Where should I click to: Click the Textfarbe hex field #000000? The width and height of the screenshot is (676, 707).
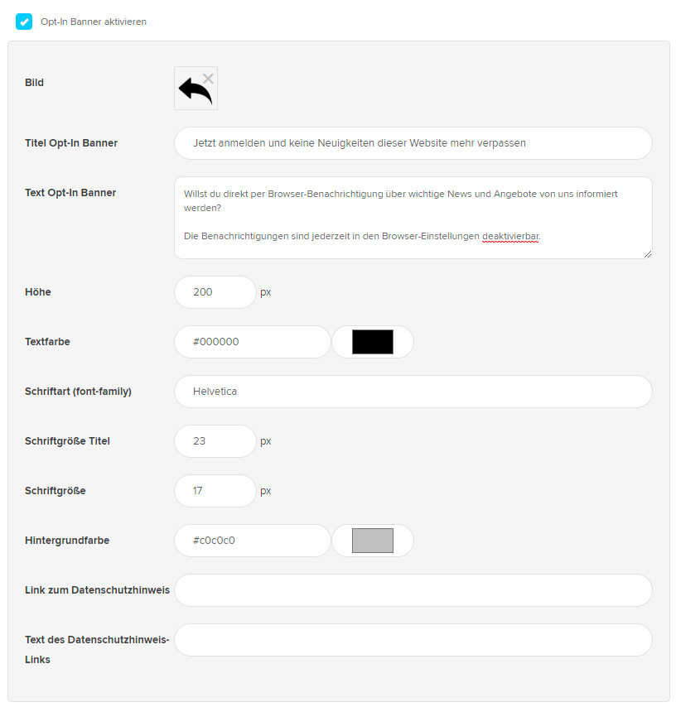(253, 342)
